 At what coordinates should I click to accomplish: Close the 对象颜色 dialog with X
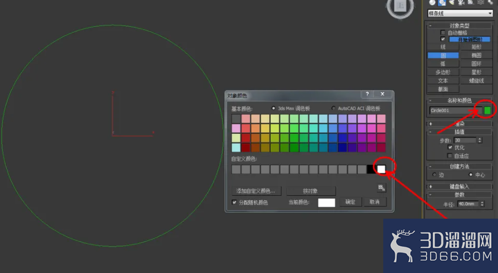click(x=382, y=94)
